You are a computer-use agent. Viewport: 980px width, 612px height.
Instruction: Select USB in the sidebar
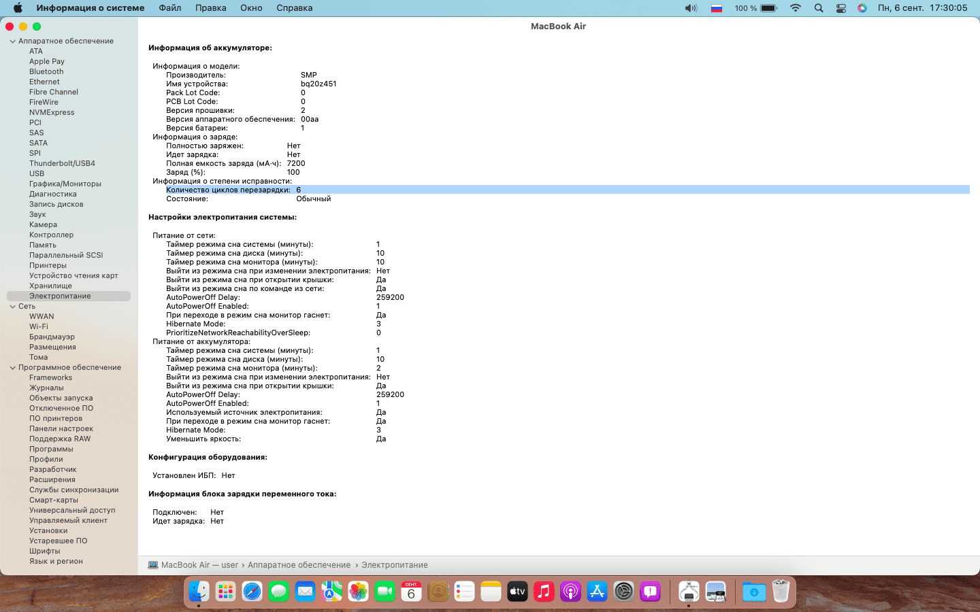37,173
